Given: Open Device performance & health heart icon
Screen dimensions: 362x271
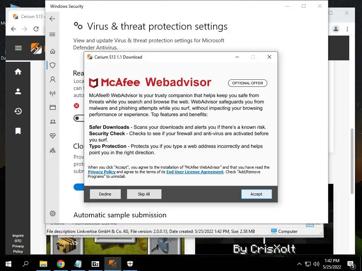Looking at the screenshot, I should 53,136.
